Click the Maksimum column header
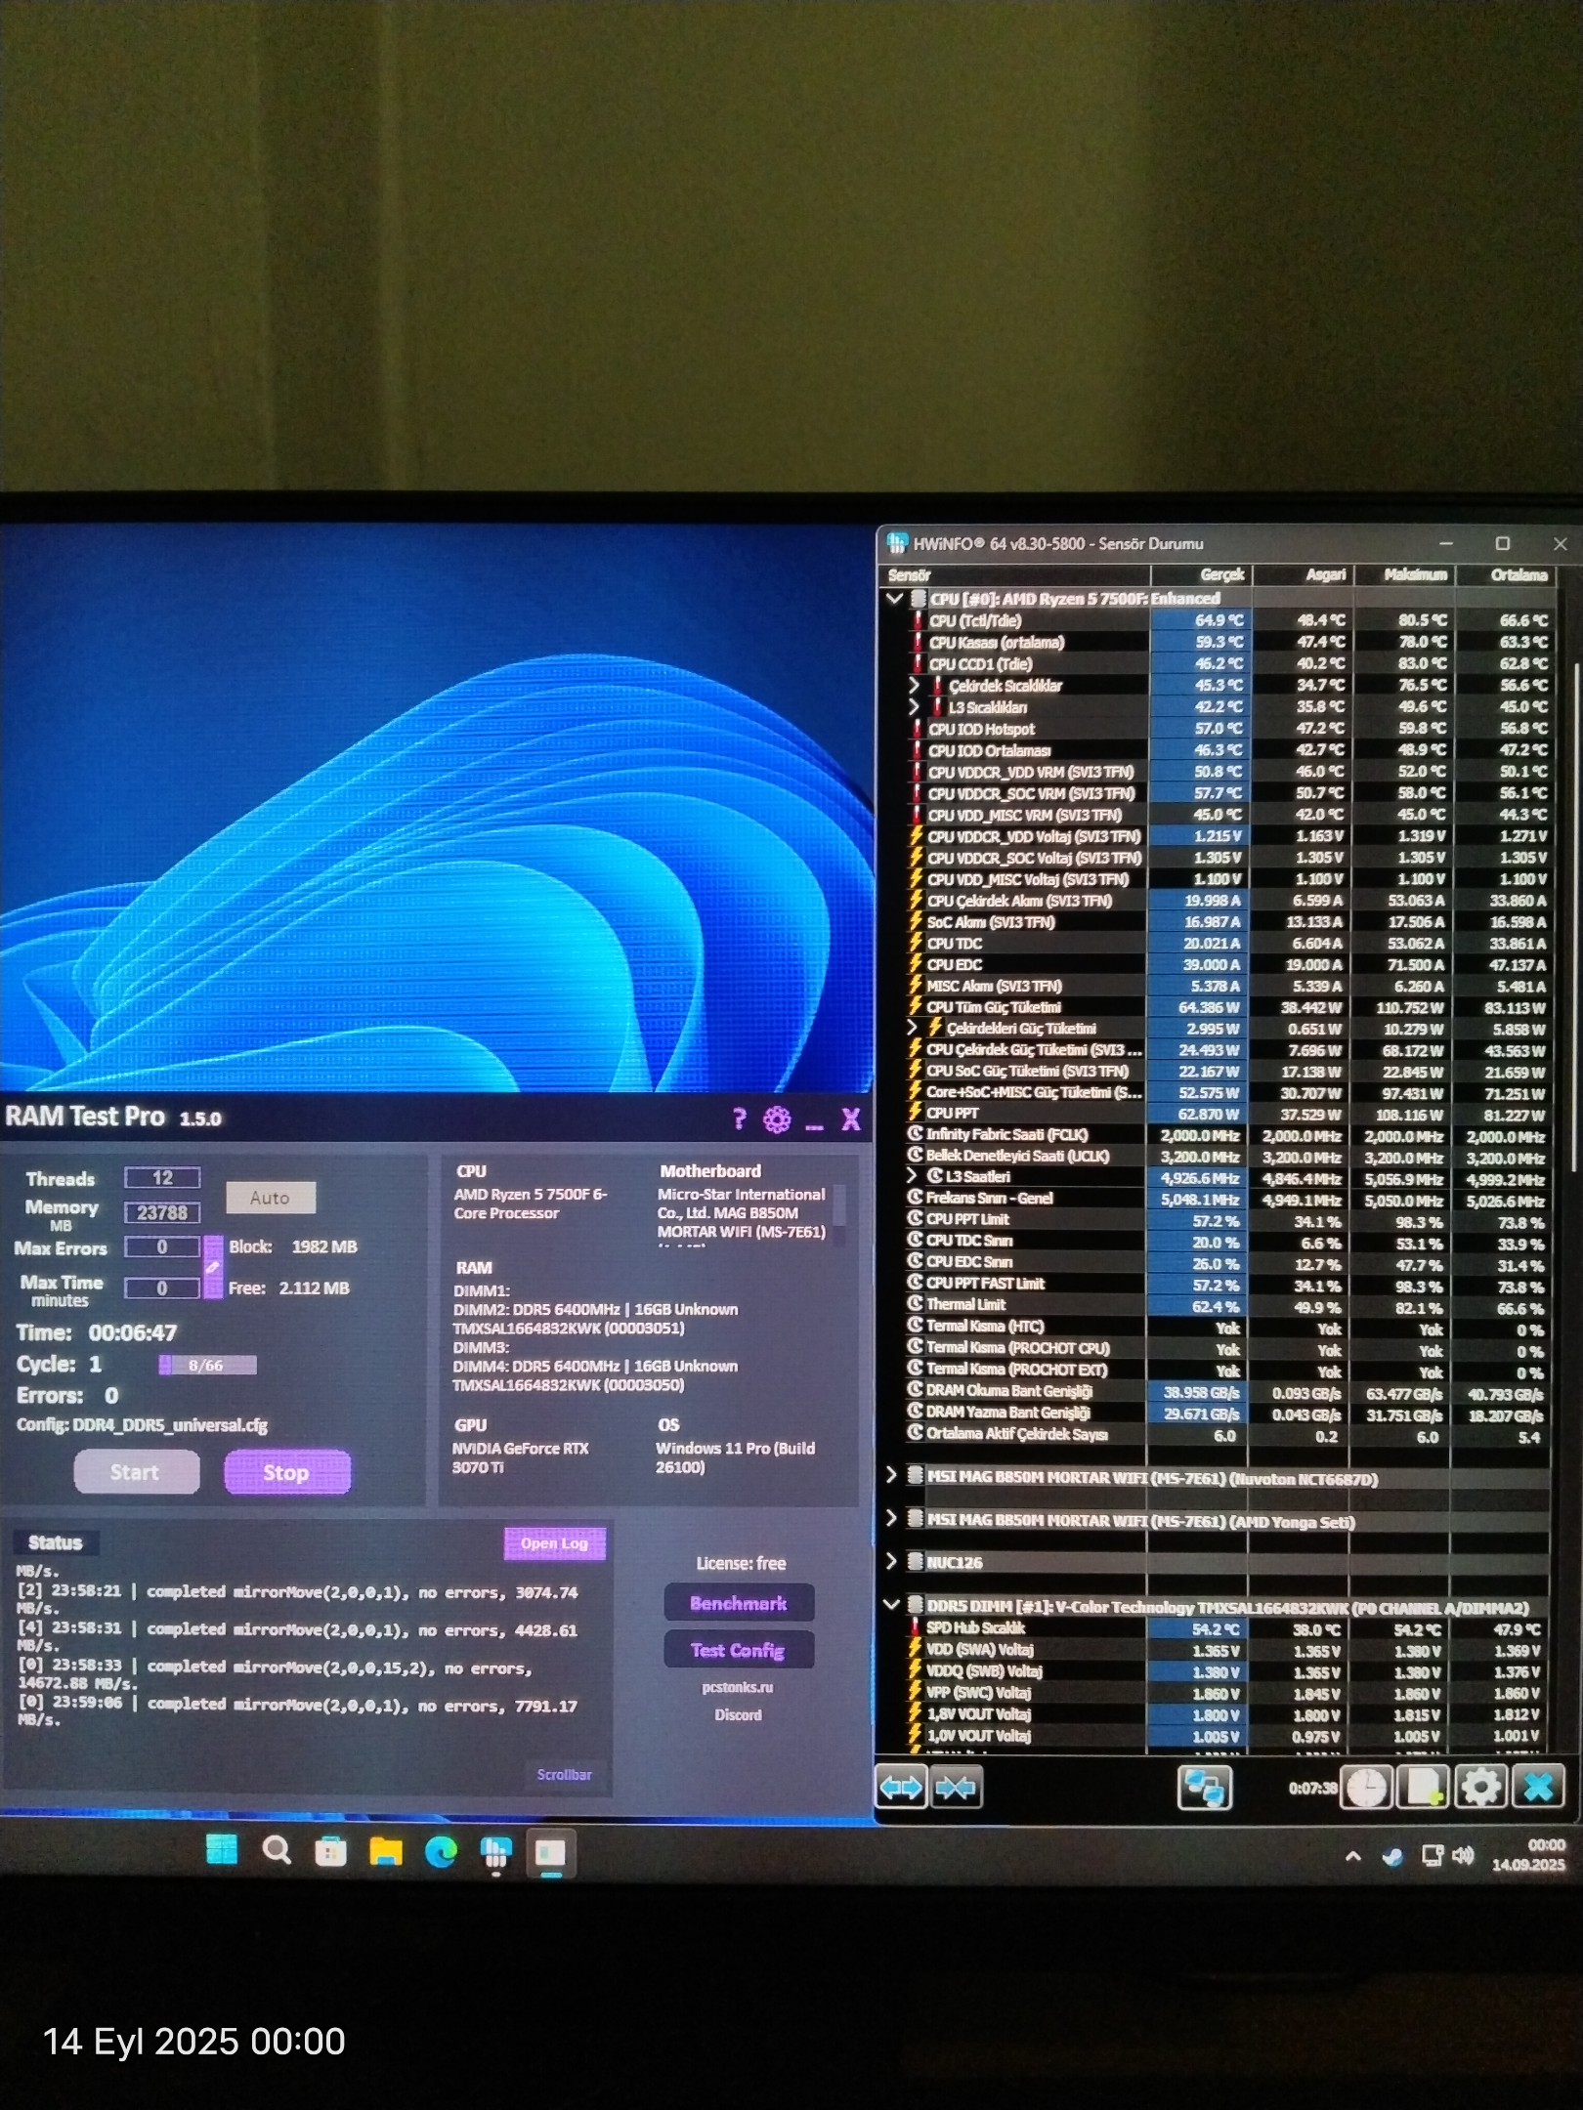Image resolution: width=1583 pixels, height=2110 pixels. [1405, 574]
